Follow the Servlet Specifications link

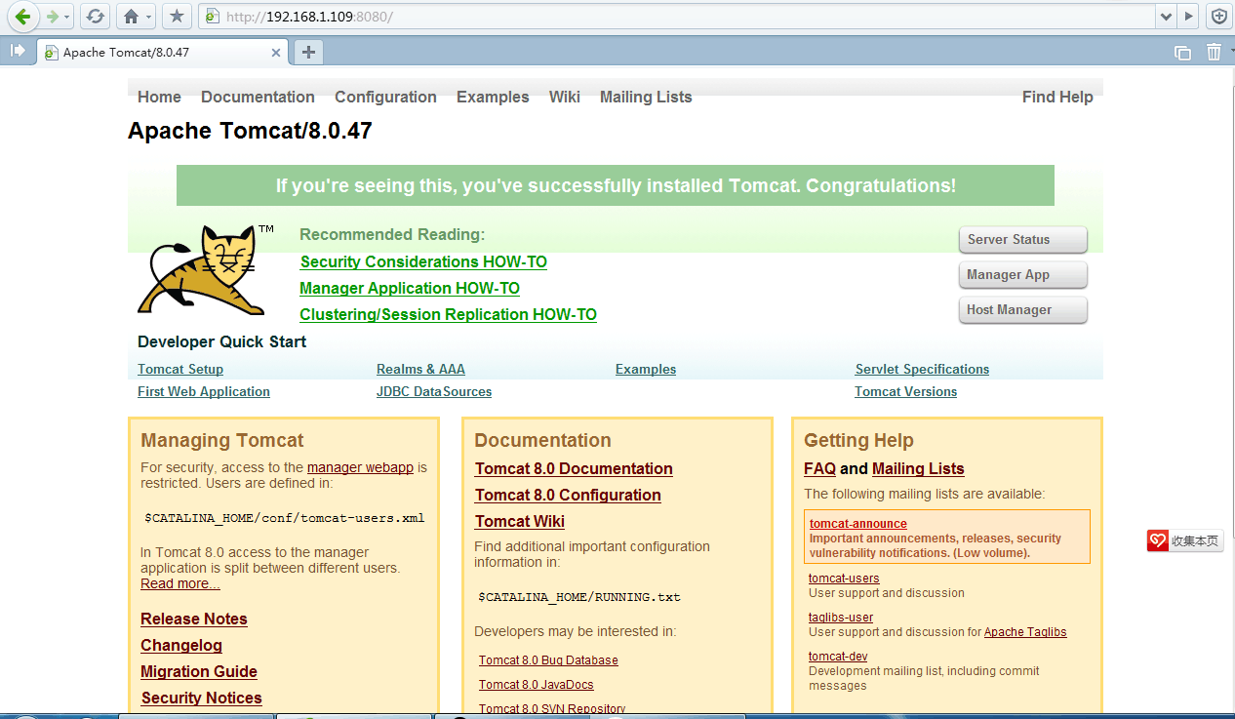coord(922,369)
